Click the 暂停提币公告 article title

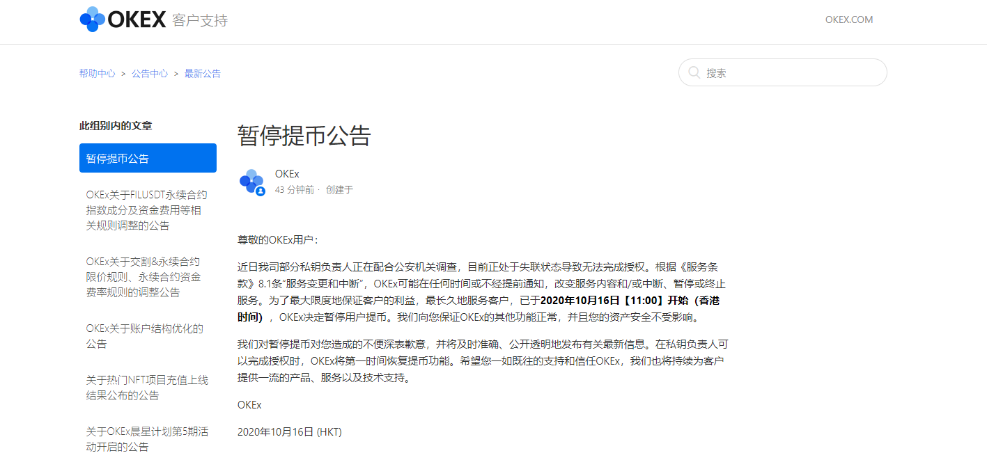(304, 135)
